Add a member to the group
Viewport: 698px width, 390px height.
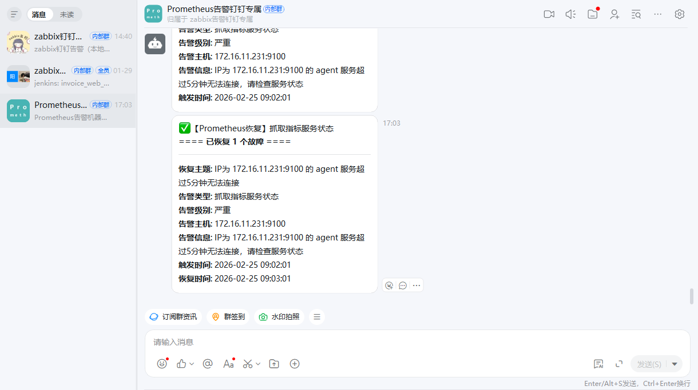tap(614, 14)
